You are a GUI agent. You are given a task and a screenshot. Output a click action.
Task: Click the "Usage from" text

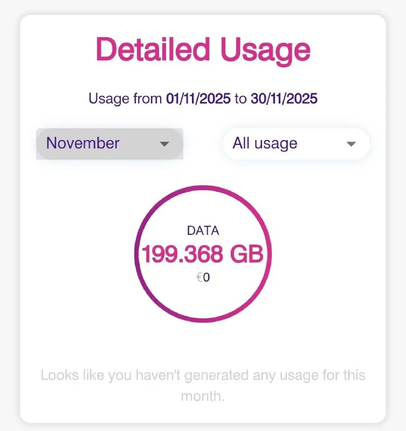125,99
